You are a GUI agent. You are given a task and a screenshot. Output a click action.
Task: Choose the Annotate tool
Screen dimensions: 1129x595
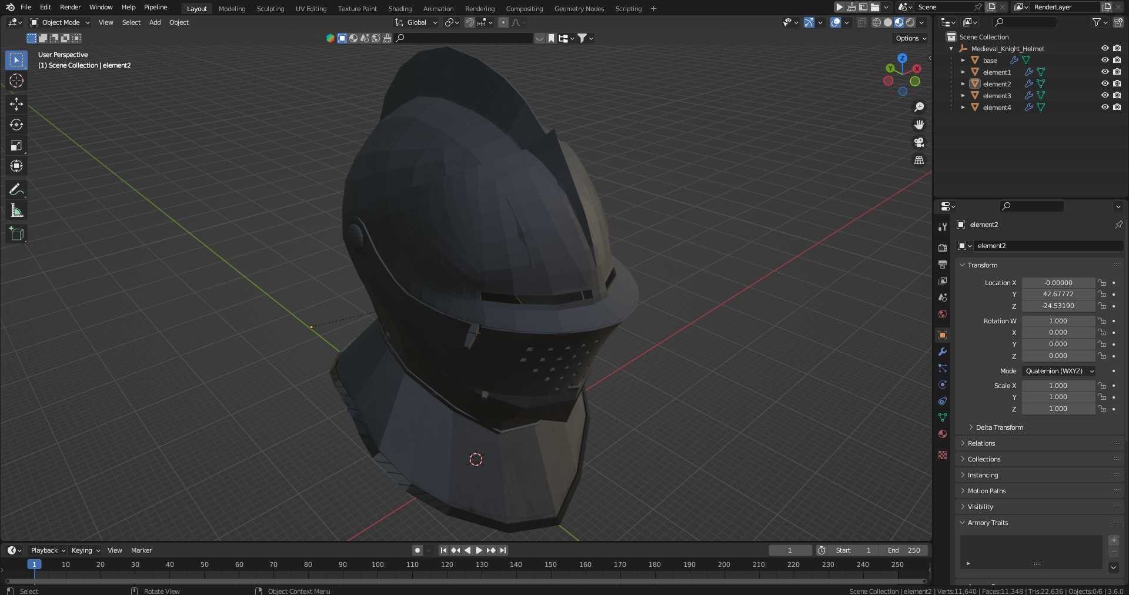tap(16, 189)
